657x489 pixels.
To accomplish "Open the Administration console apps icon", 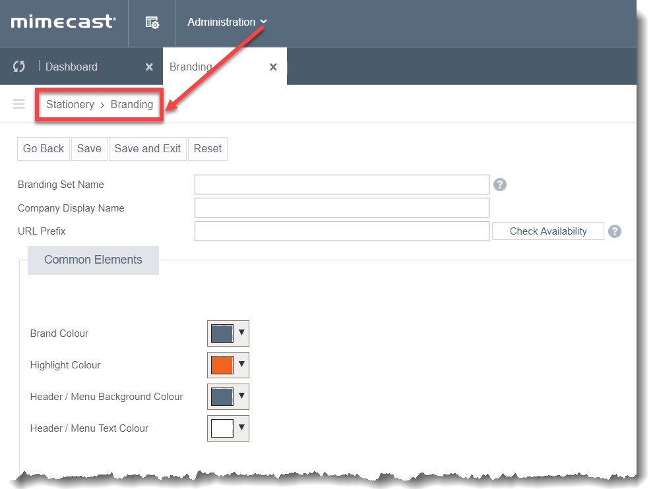I will [151, 22].
